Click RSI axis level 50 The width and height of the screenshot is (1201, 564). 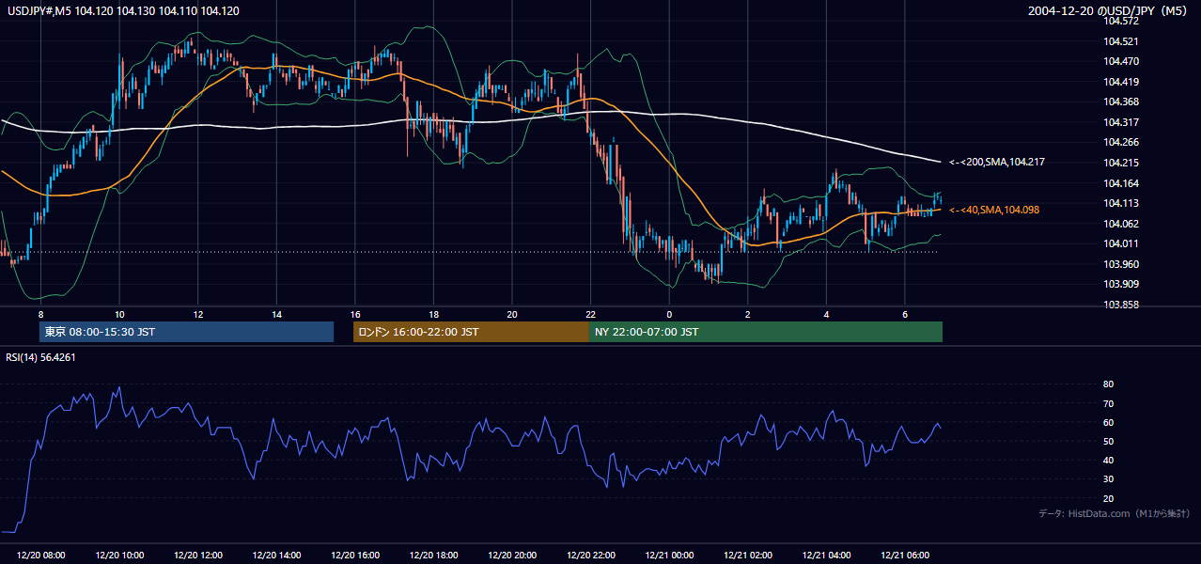[1108, 441]
